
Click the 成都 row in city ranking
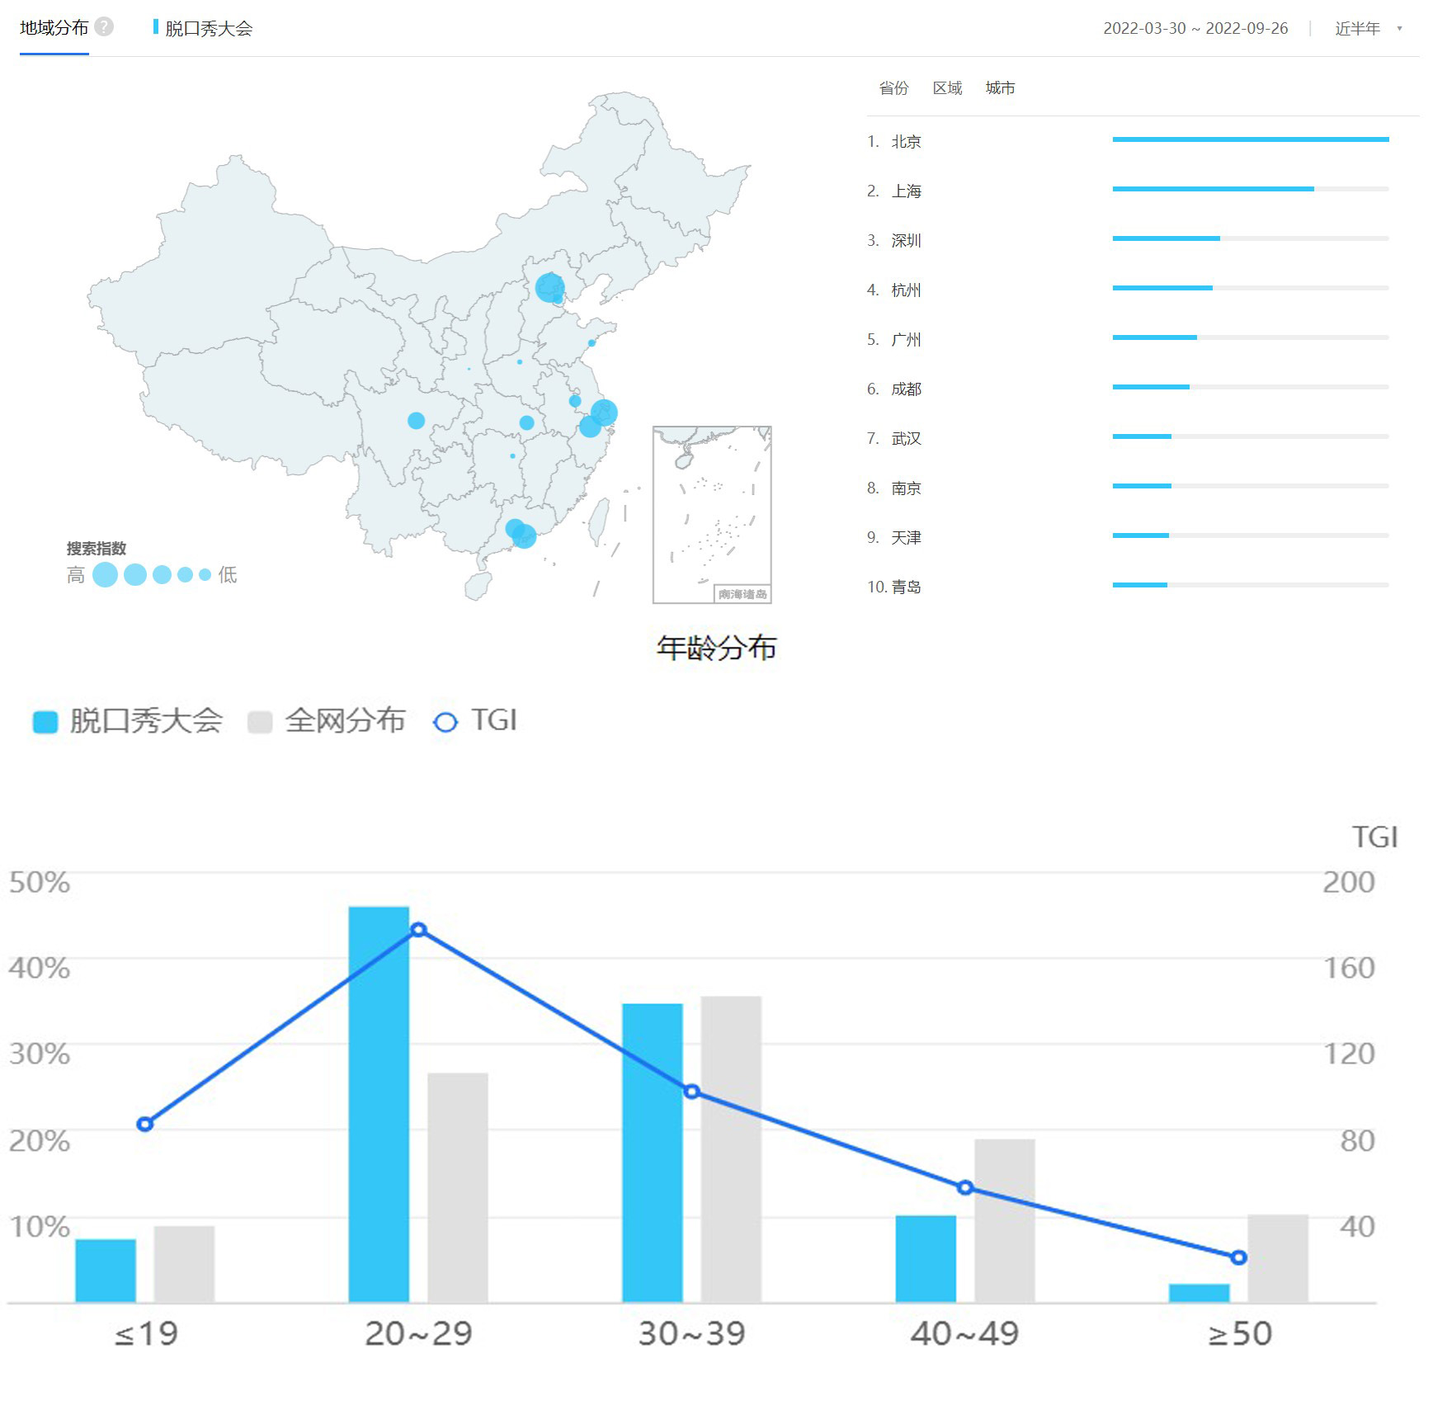pos(1127,389)
